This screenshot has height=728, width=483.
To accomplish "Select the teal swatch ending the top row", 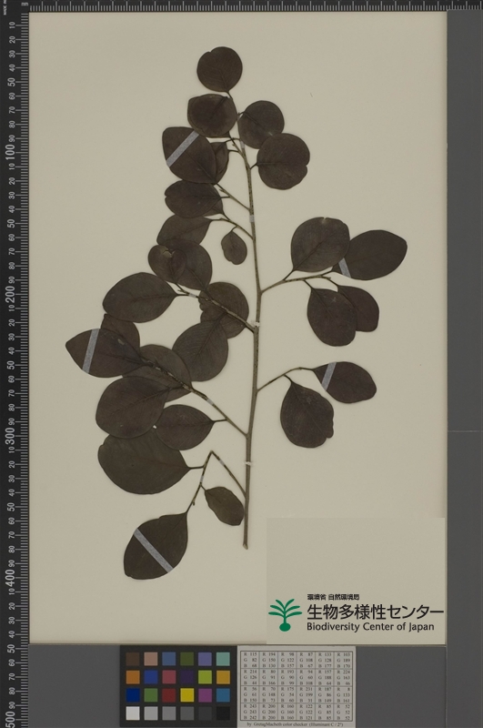I will point(223,659).
